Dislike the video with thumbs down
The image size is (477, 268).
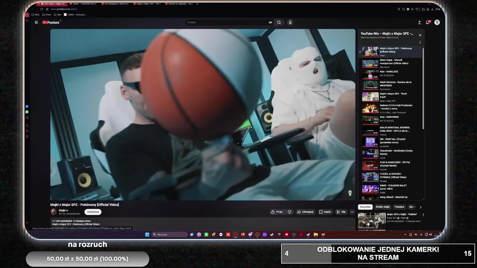tap(290, 212)
